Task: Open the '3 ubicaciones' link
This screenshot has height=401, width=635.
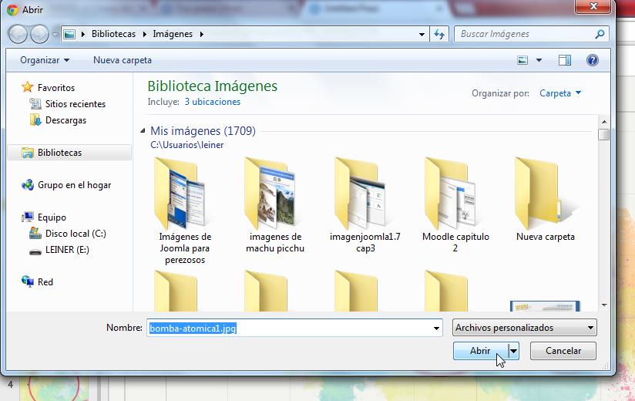Action: (212, 102)
